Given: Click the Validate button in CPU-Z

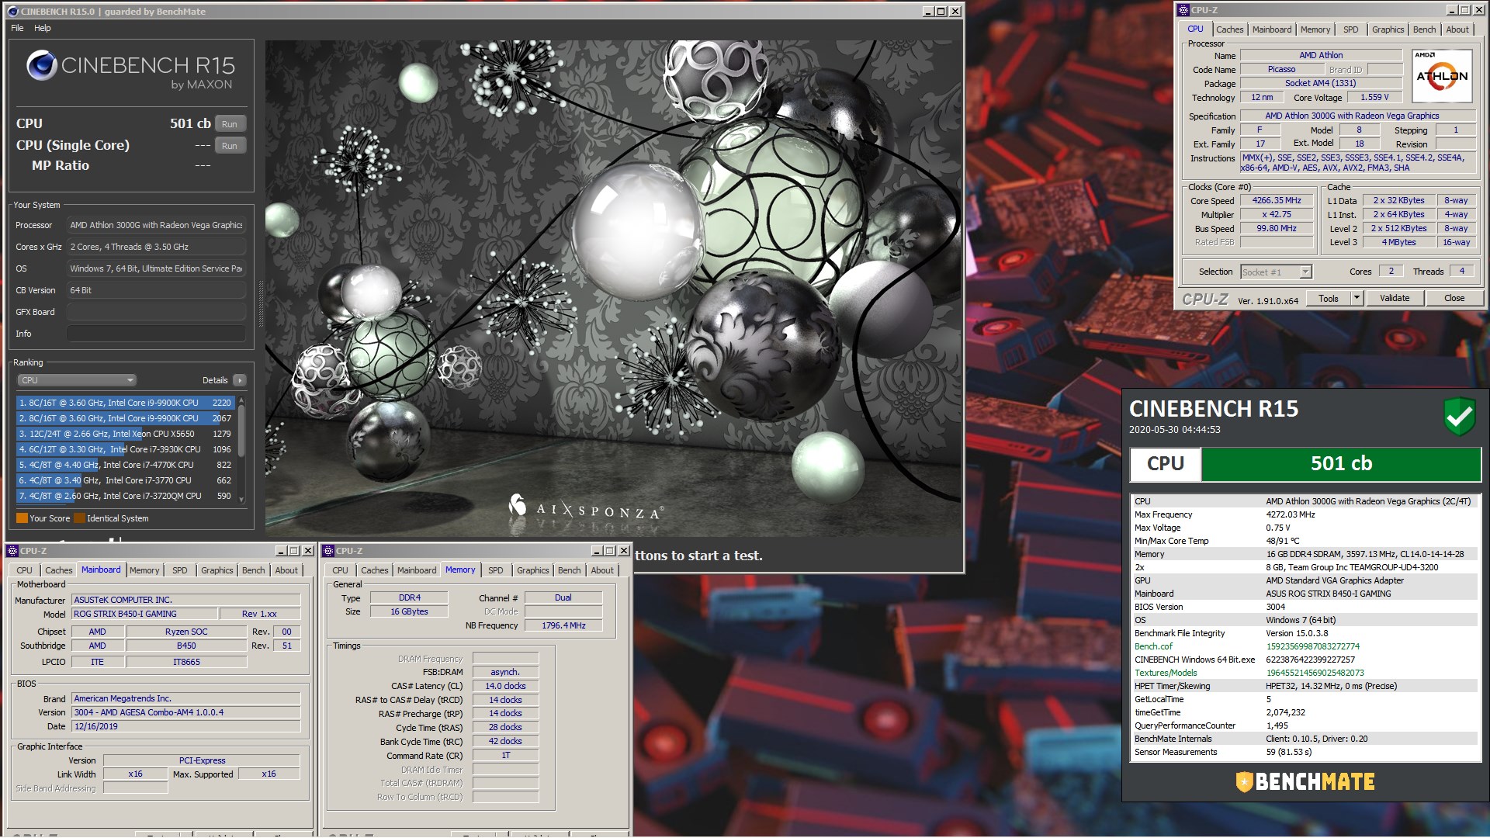Looking at the screenshot, I should click(x=1395, y=298).
